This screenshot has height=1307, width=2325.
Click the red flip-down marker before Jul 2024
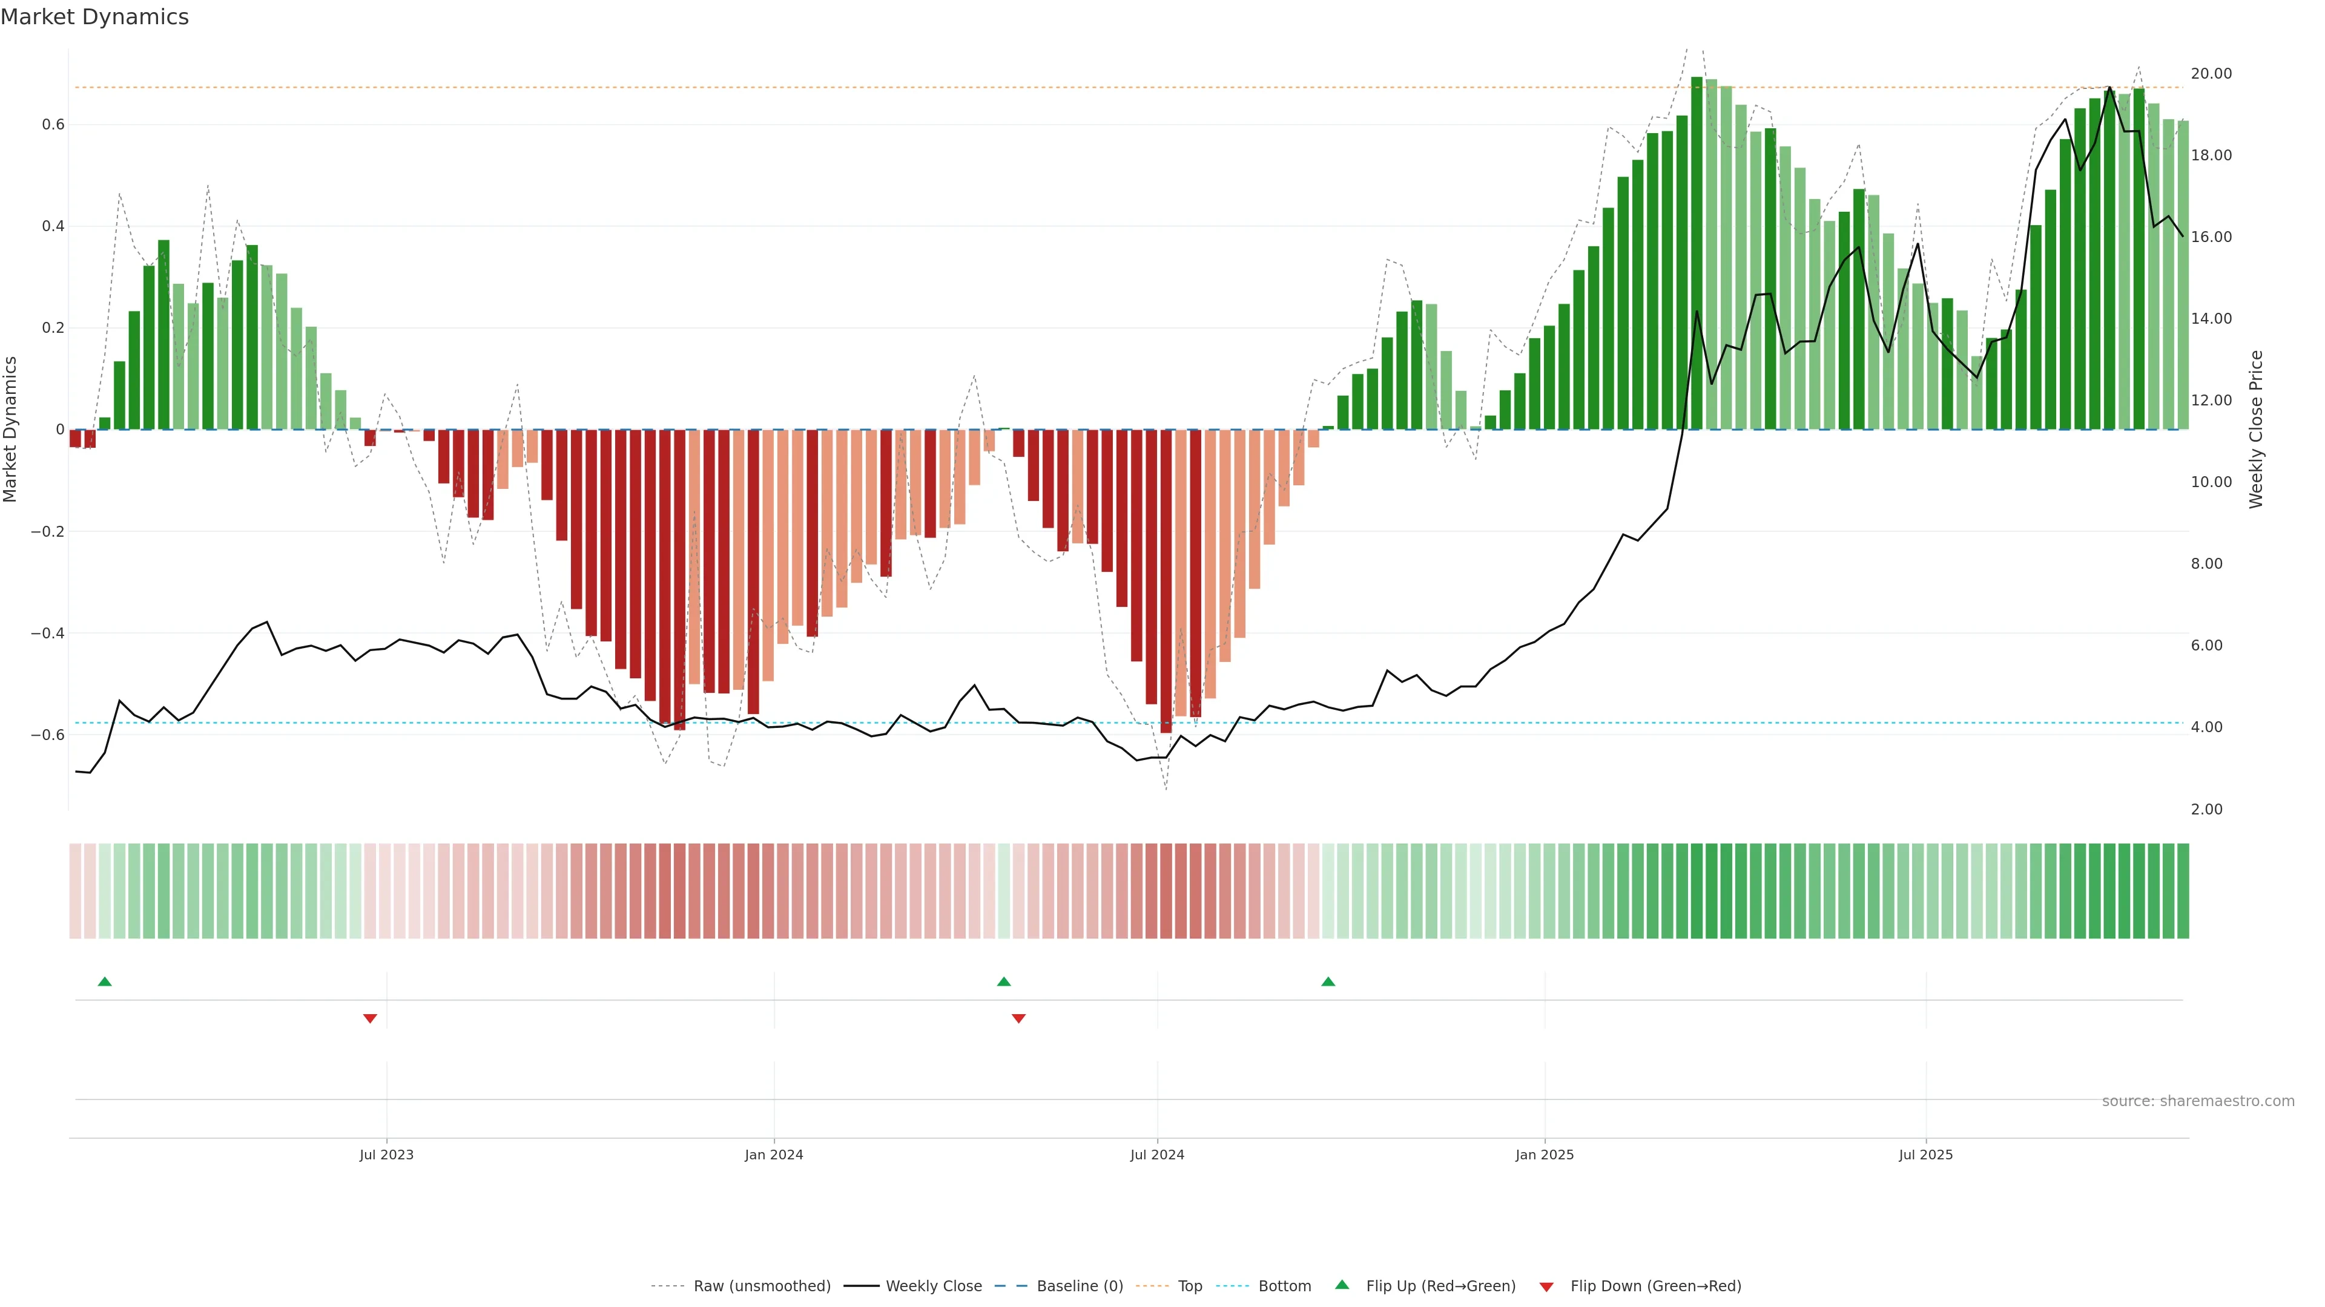click(1019, 1018)
